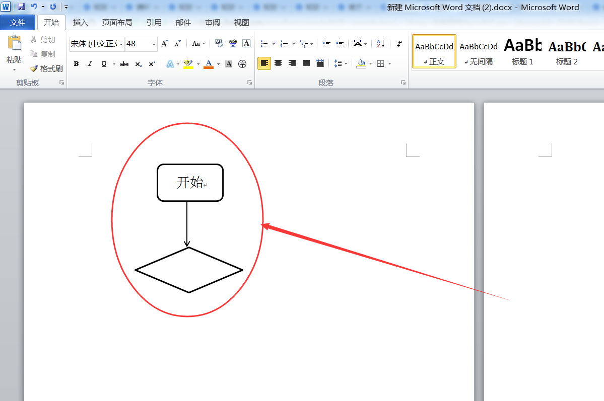Toggle bold formatting

(x=76, y=64)
